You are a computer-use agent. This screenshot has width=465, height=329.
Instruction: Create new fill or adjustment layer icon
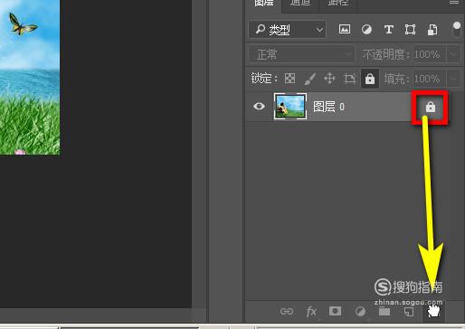(x=360, y=311)
